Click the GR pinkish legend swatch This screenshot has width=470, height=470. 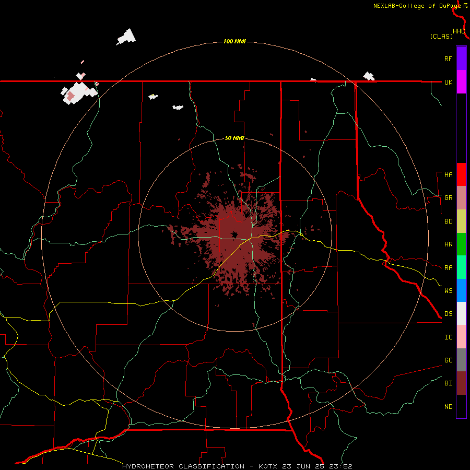461,198
